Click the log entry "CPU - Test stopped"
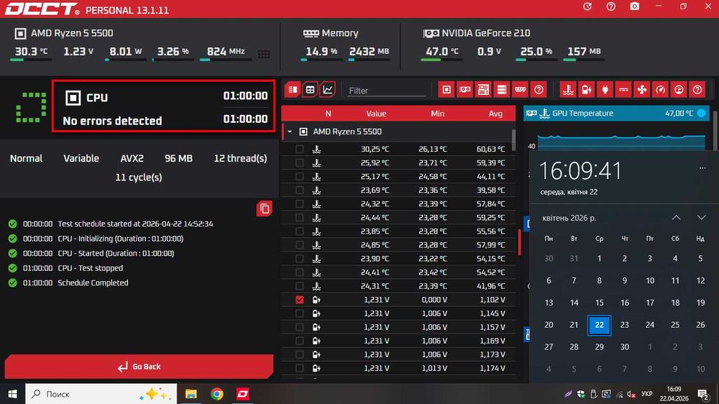Viewport: 719px width, 404px height. (x=91, y=268)
